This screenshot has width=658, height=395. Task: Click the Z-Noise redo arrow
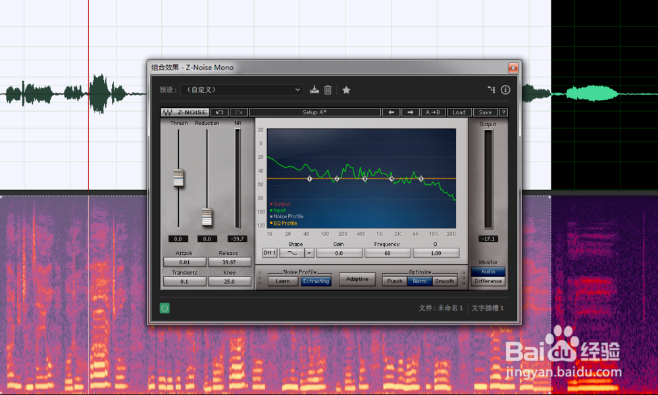click(x=239, y=112)
